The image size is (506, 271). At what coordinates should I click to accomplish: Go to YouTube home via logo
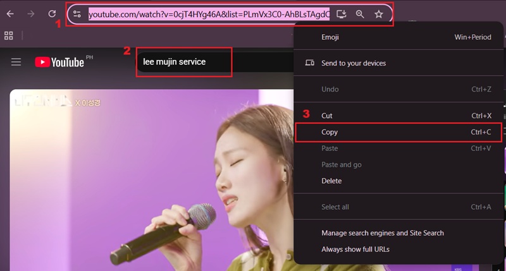[x=59, y=62]
